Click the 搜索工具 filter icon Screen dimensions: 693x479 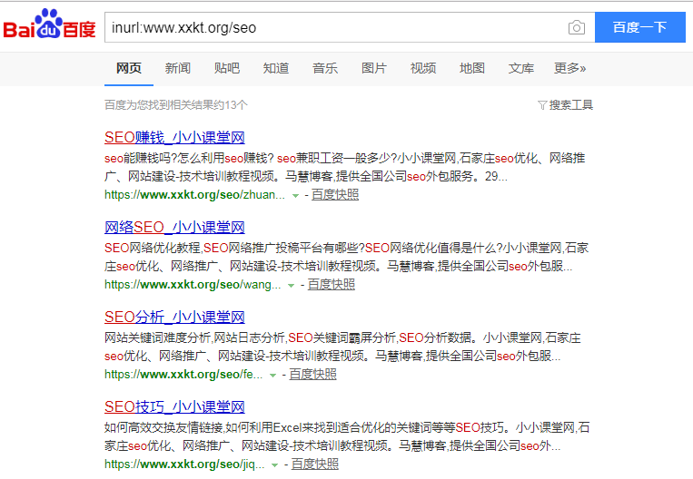tap(542, 105)
